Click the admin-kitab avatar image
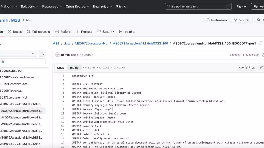This screenshot has width=264, height=148. [57, 55]
